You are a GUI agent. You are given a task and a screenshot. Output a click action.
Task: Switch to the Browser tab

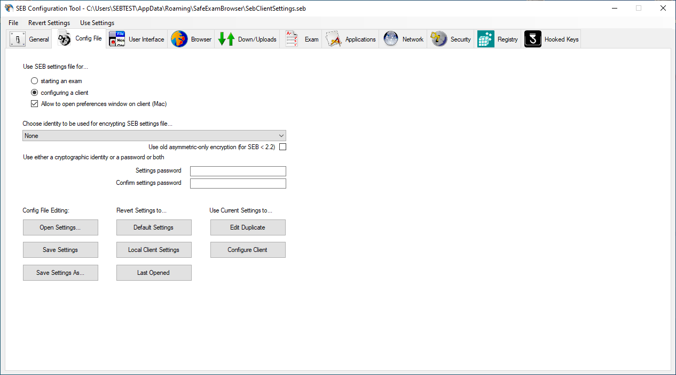pos(191,39)
